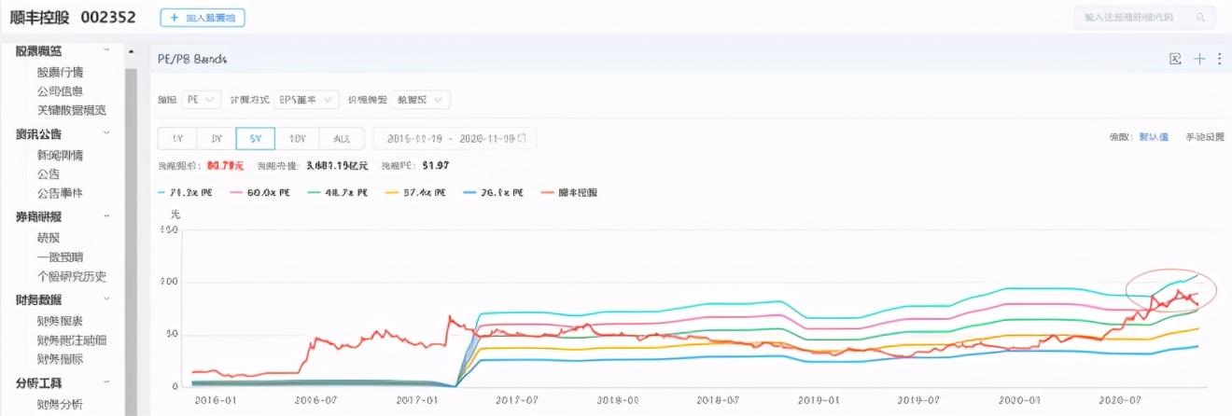The image size is (1232, 416).
Task: Open 一致预期 in the sidebar
Action: click(60, 257)
